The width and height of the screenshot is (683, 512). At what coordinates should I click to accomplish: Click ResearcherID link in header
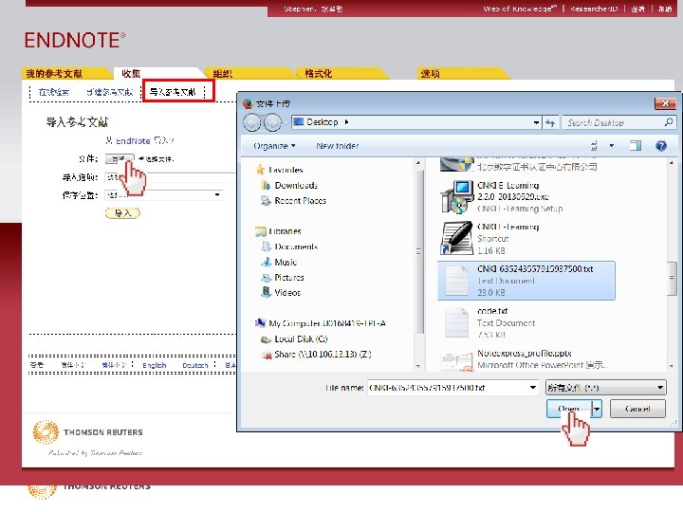pos(594,9)
